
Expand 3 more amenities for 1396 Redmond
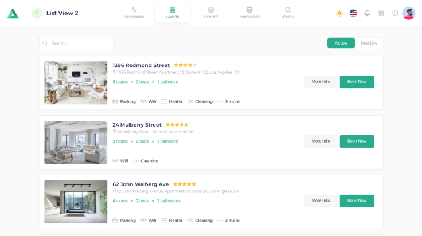pyautogui.click(x=229, y=101)
